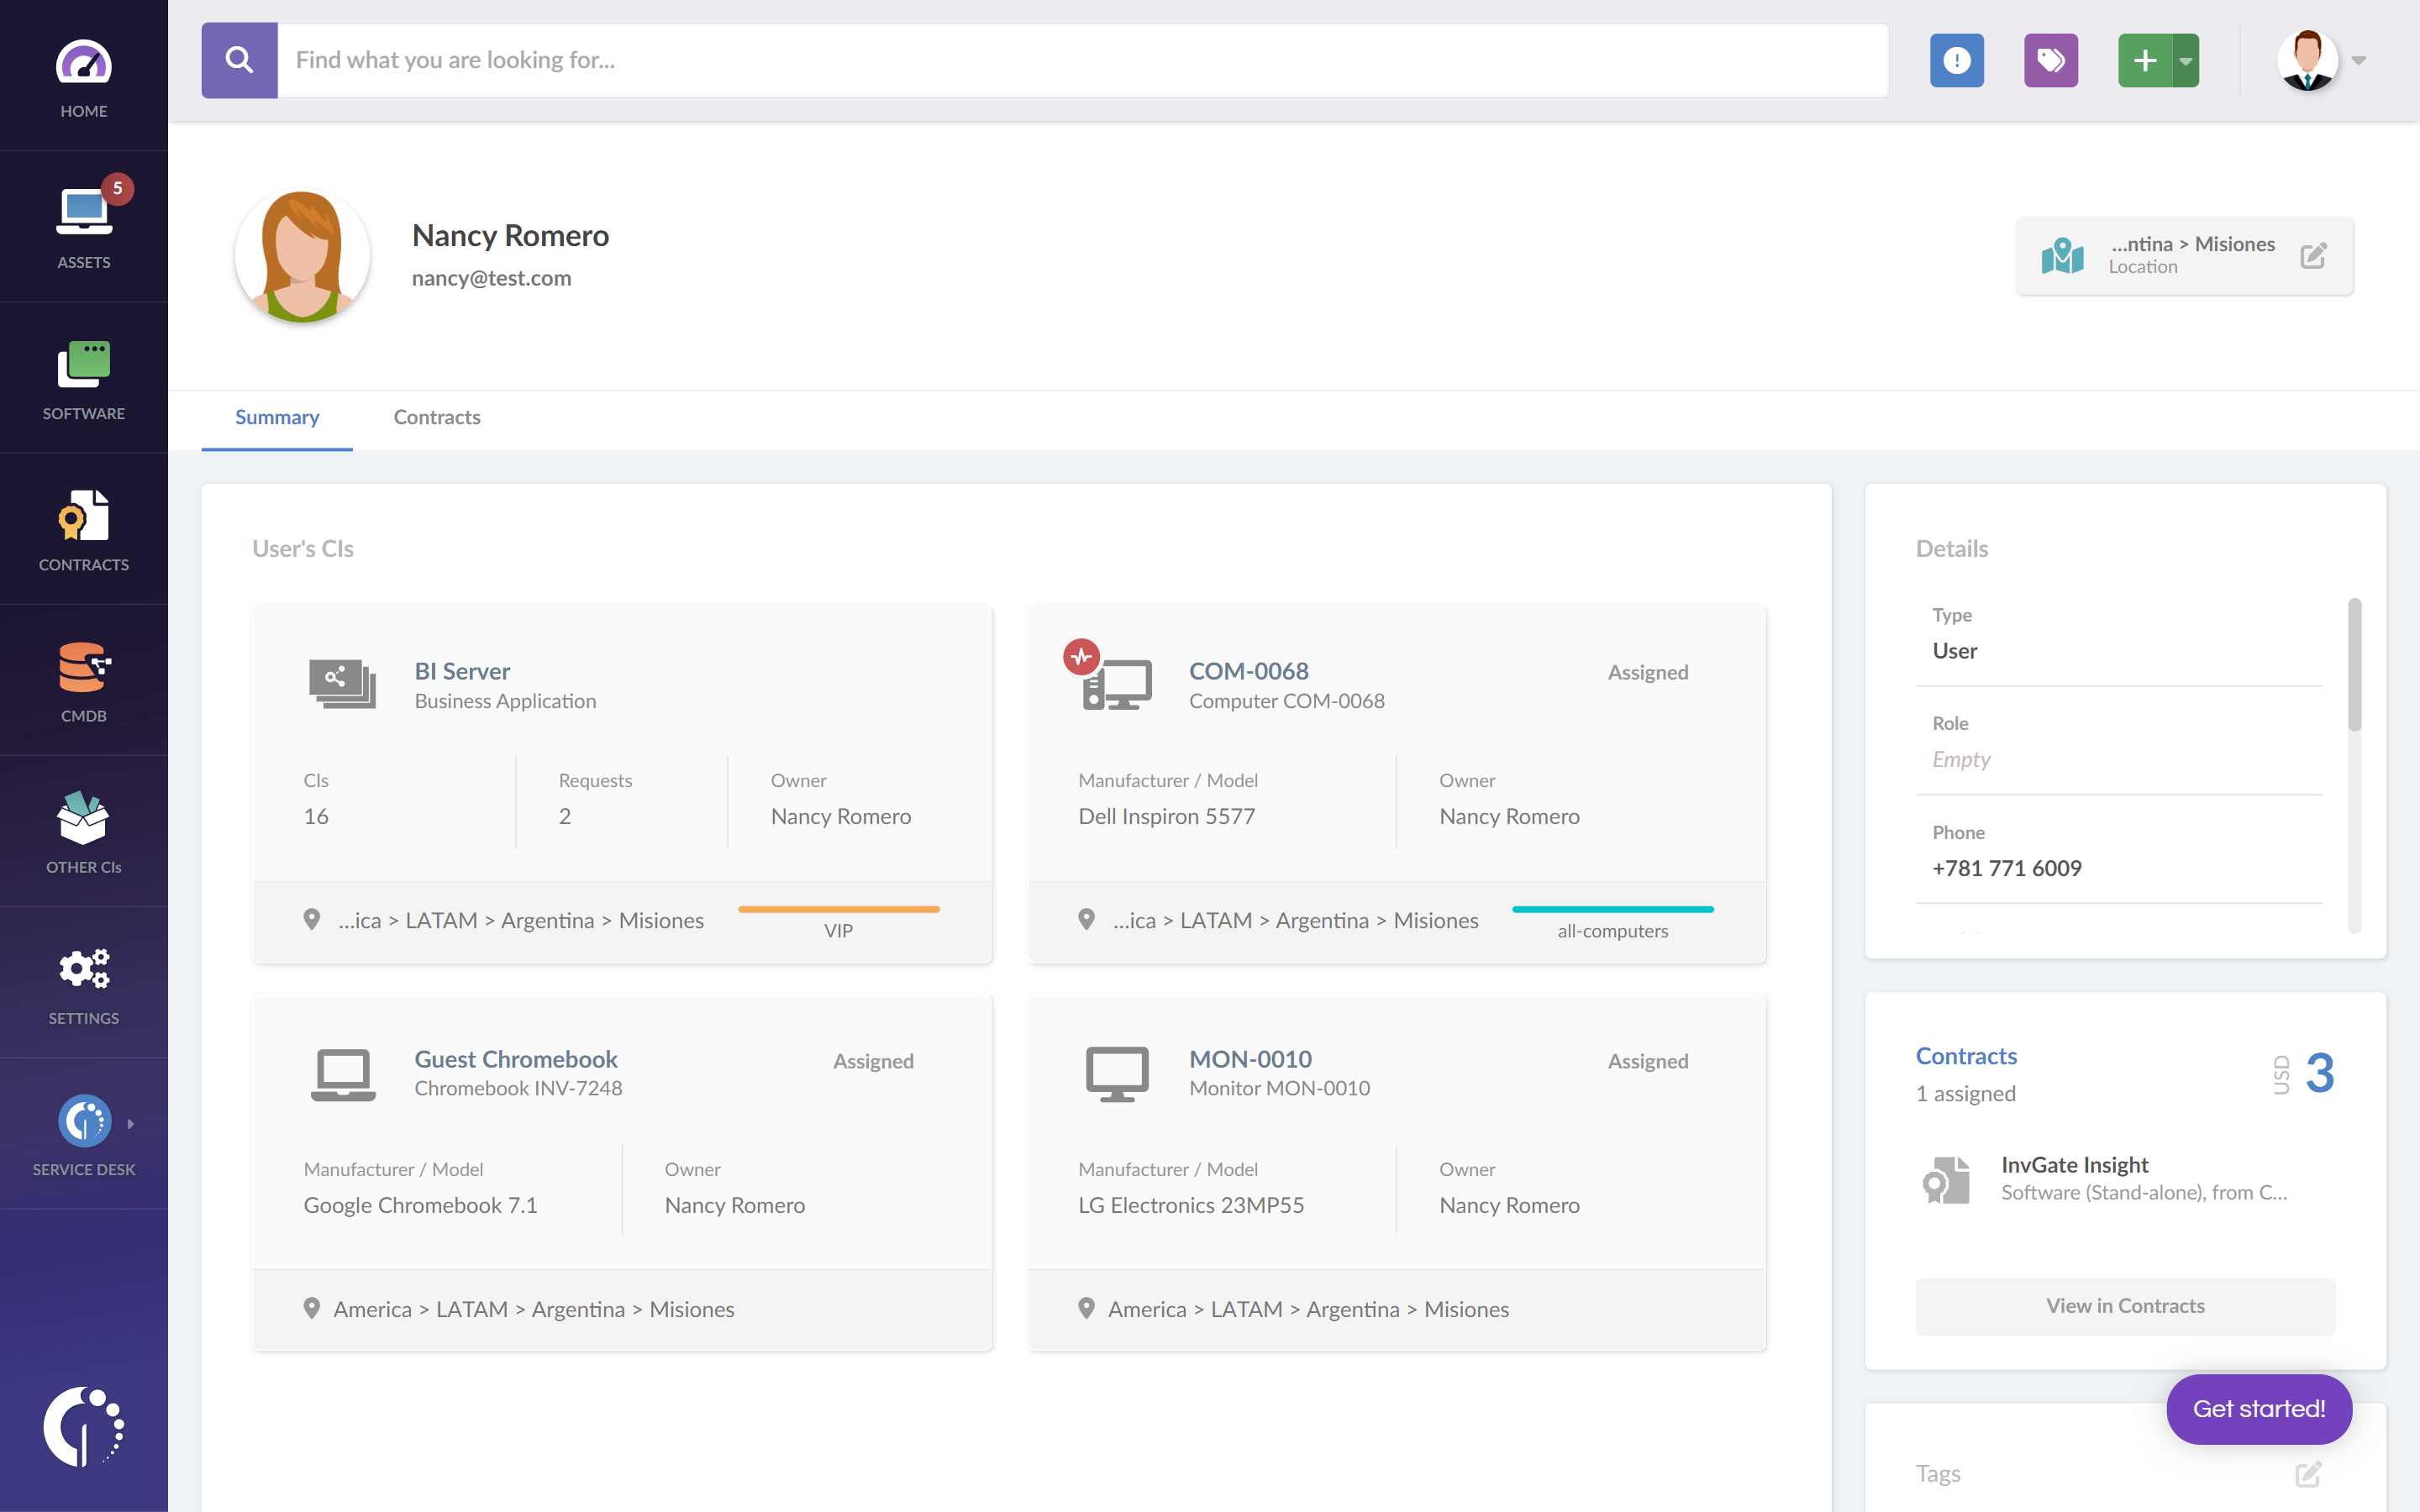Open the alerts notification icon
The image size is (2420, 1512).
[1956, 60]
